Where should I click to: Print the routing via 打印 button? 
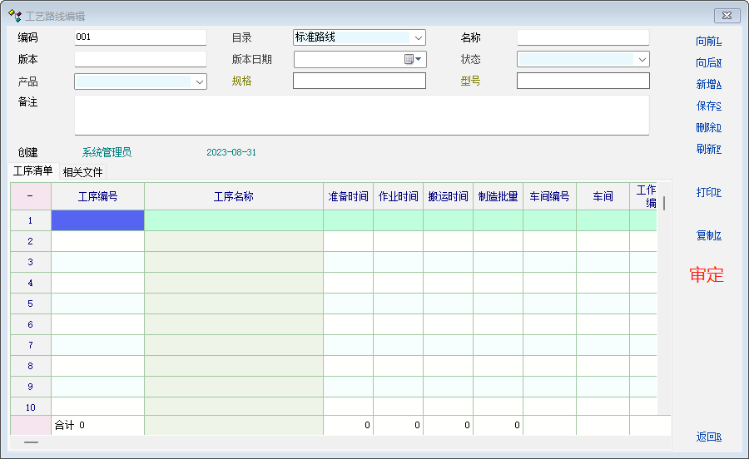click(708, 192)
